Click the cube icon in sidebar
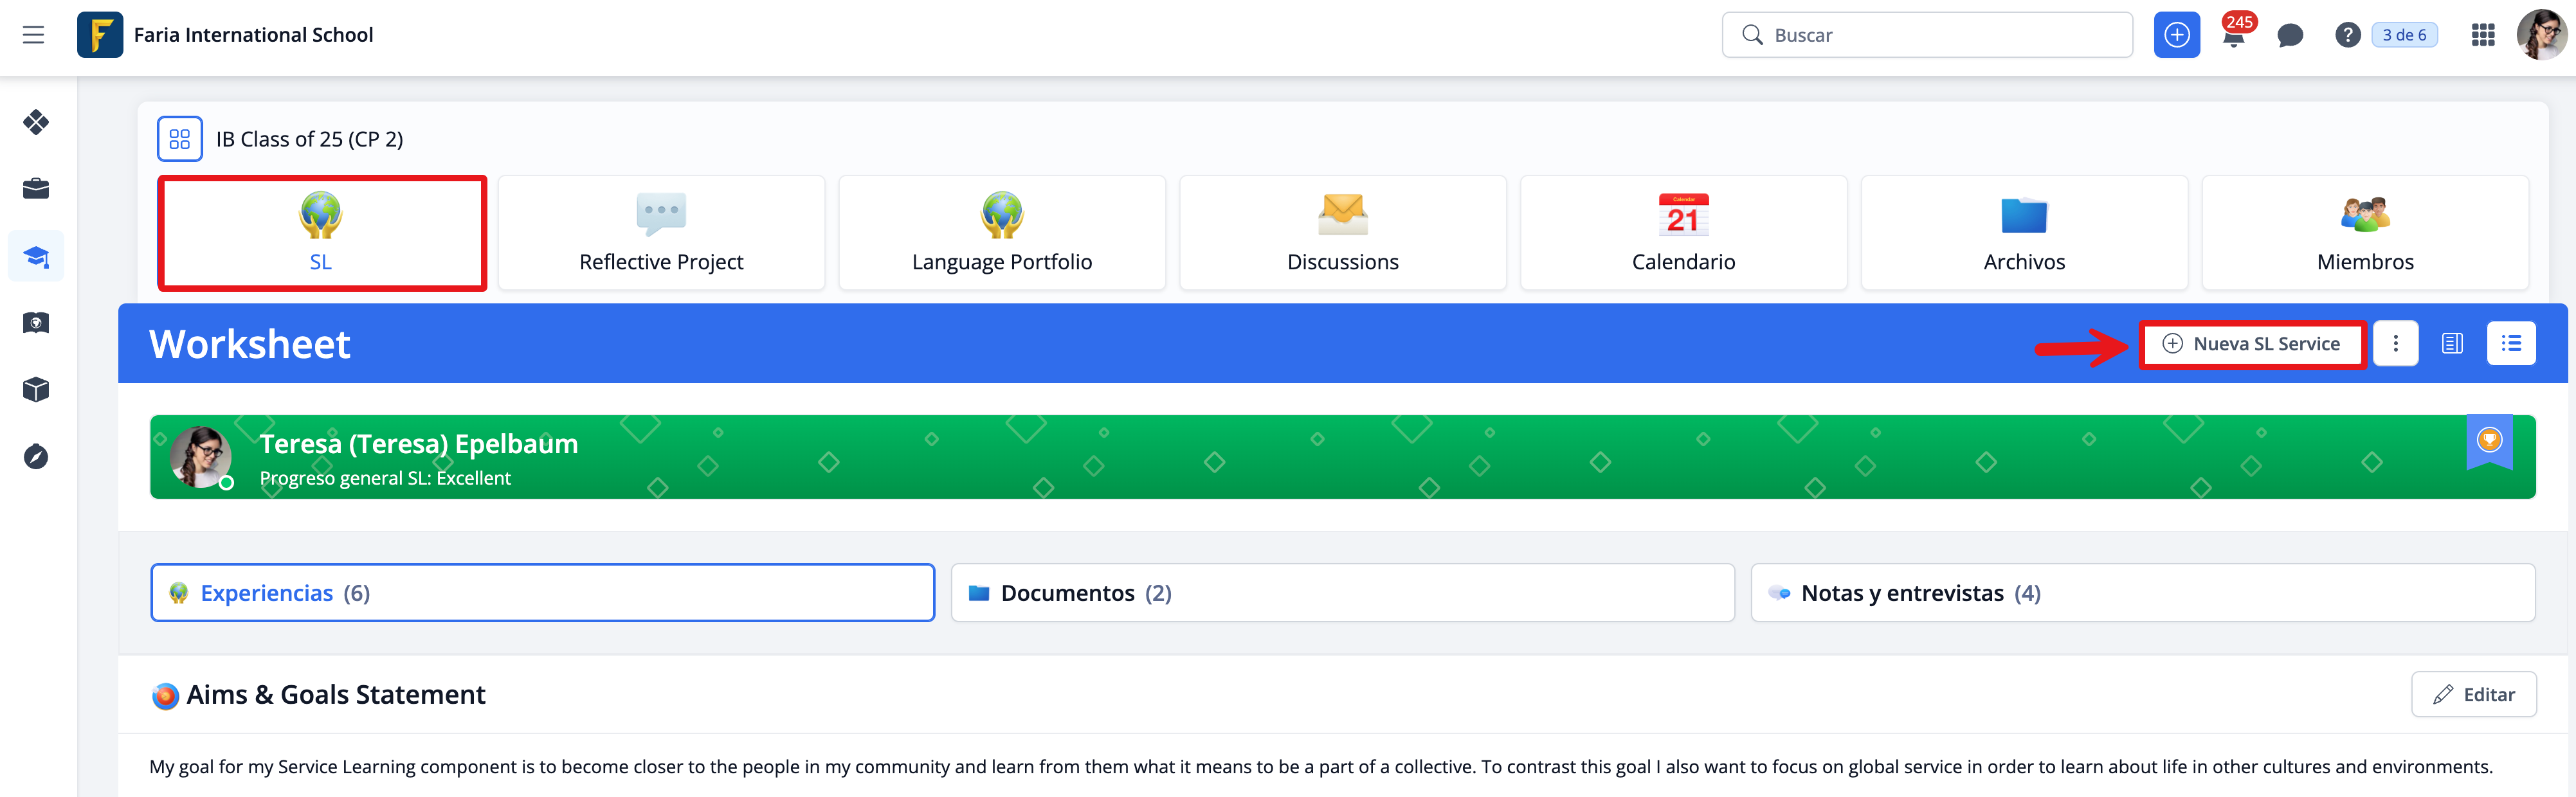The width and height of the screenshot is (2576, 797). 36,390
